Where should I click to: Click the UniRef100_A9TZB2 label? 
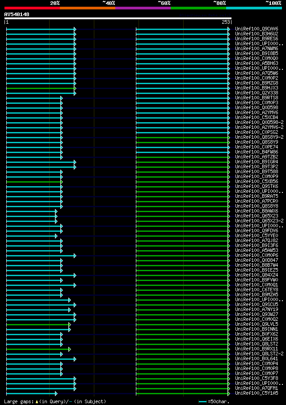257,157
